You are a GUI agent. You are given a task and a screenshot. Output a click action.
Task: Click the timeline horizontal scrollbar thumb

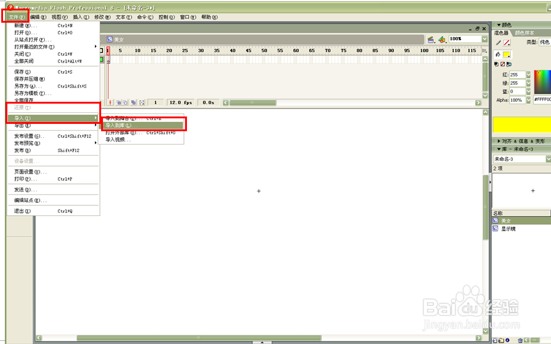tap(253, 102)
